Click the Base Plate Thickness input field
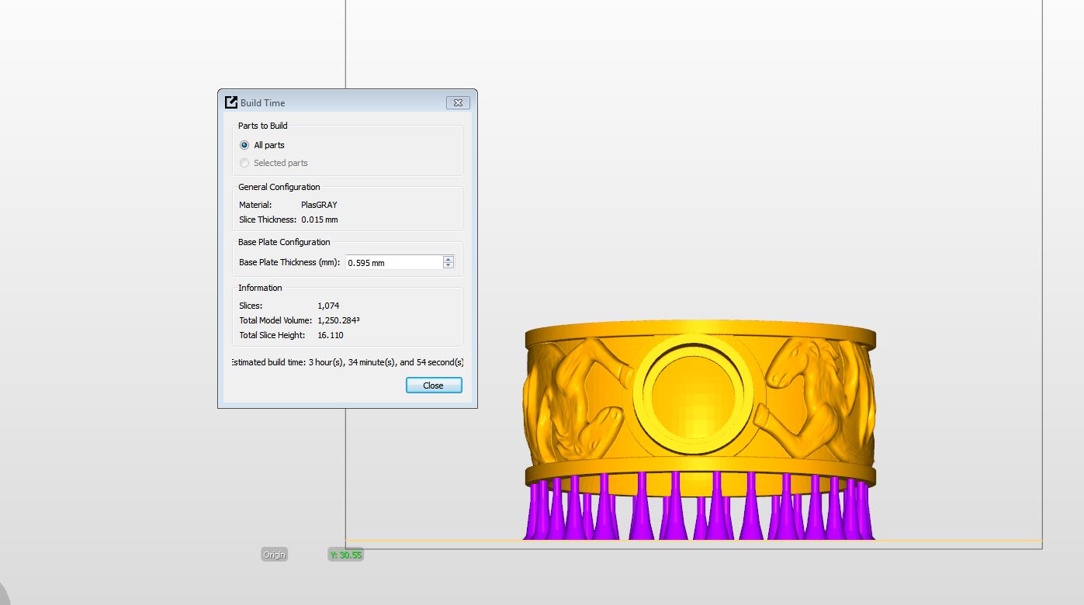This screenshot has width=1084, height=605. pos(393,263)
